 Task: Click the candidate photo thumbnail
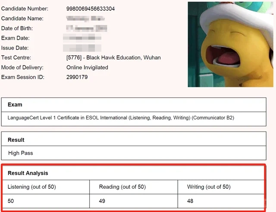(x=231, y=44)
